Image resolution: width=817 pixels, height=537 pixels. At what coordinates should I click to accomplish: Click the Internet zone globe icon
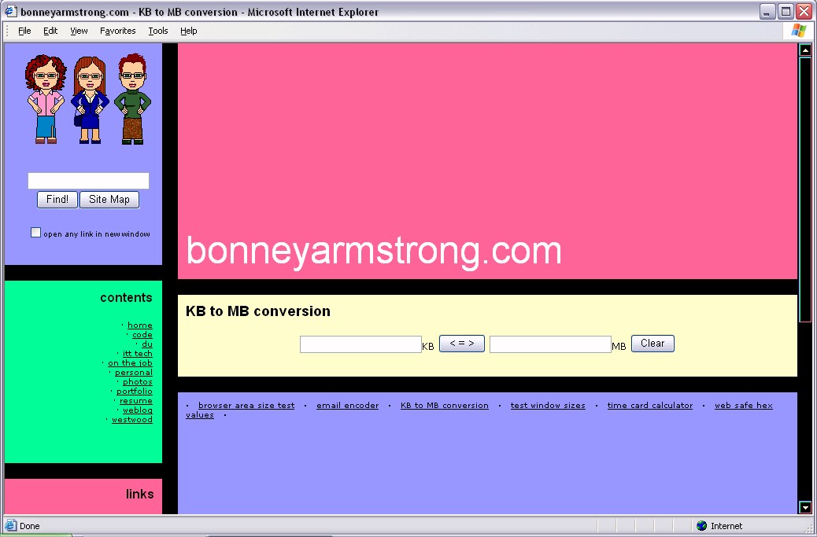pos(701,526)
